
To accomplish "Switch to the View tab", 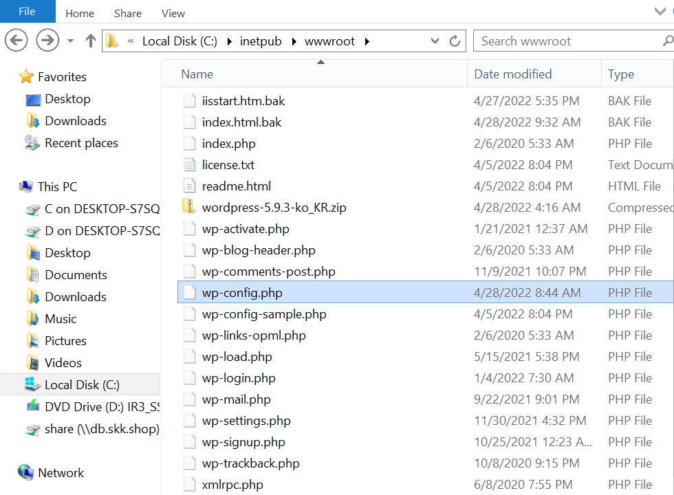I will [173, 13].
